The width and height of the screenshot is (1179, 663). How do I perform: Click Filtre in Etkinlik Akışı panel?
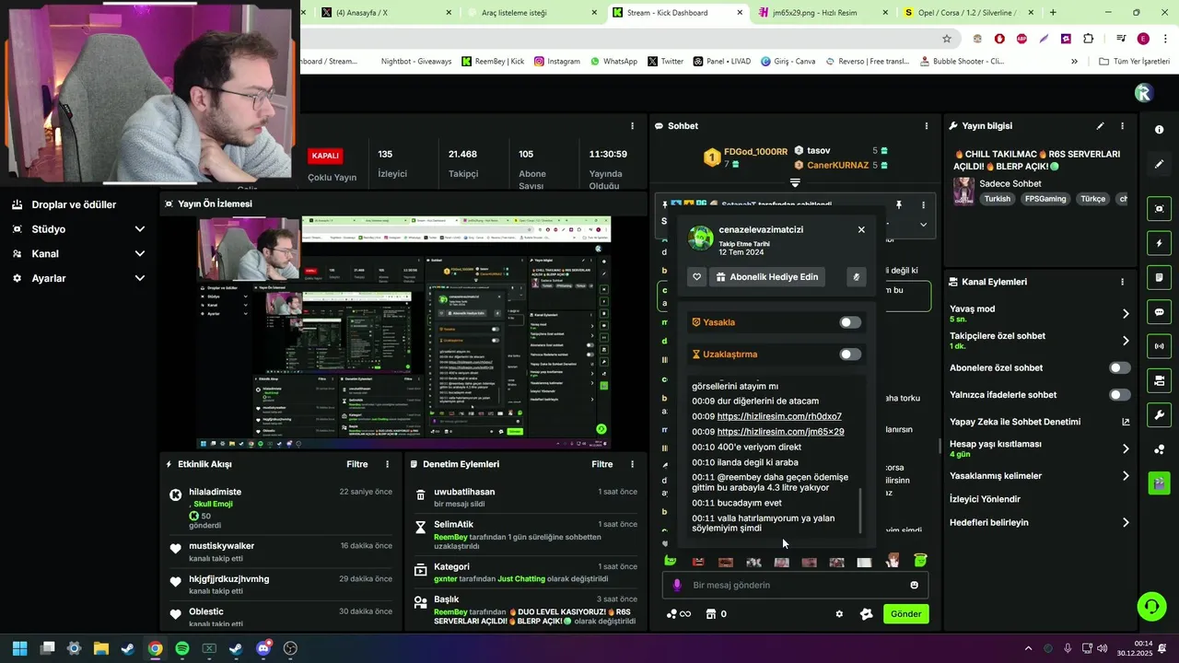(356, 464)
